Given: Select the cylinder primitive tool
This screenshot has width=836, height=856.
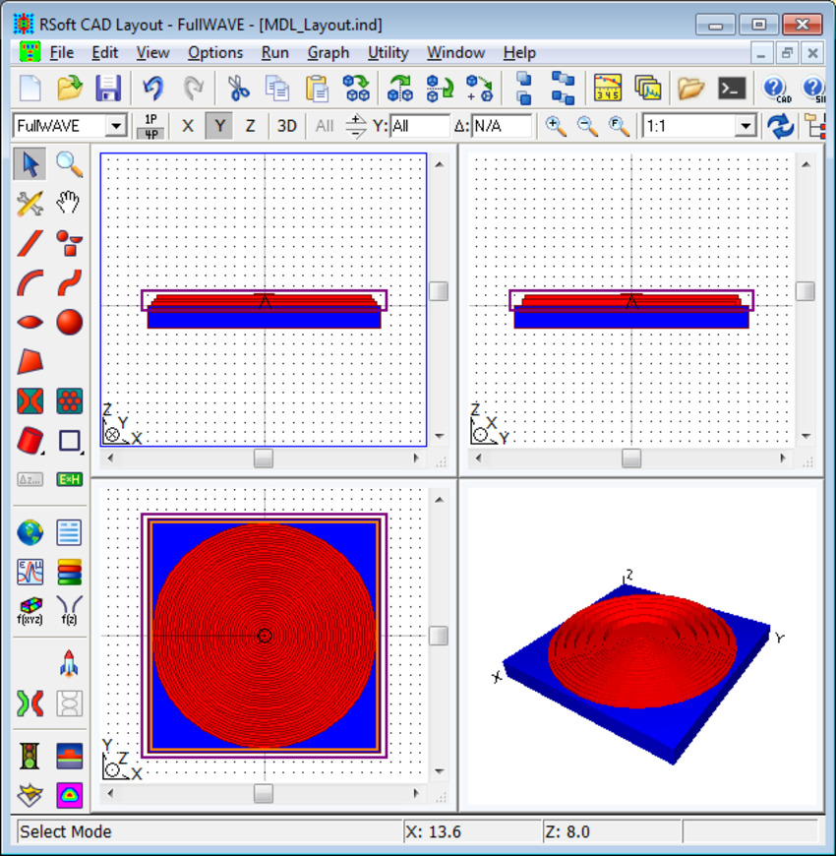Looking at the screenshot, I should [30, 441].
